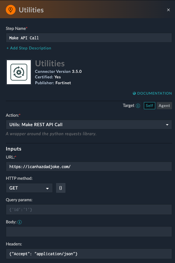The height and width of the screenshot is (263, 175).
Task: Click the URL input field
Action: (89, 166)
